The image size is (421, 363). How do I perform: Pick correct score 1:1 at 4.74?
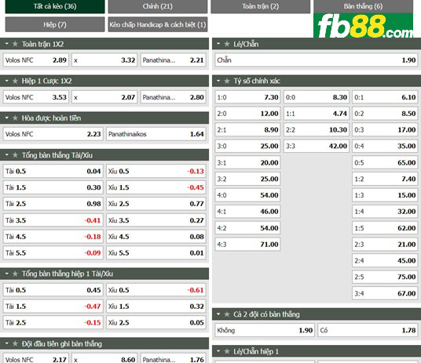coord(317,114)
